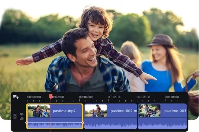
Task: Select the pastime.mp4 clip thumbnail
Action: (39, 111)
